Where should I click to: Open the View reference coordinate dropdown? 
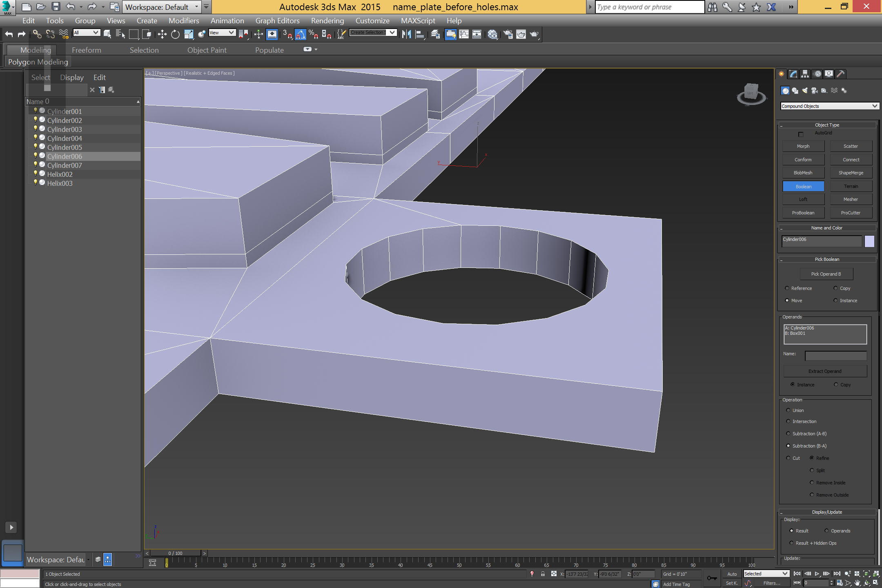(x=222, y=33)
